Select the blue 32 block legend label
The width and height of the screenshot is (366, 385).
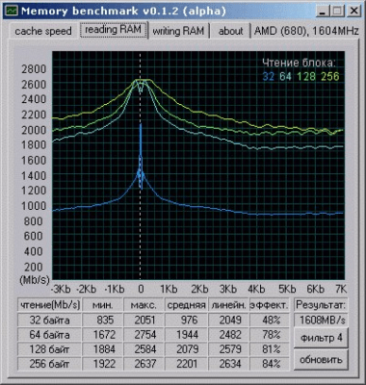pos(269,76)
